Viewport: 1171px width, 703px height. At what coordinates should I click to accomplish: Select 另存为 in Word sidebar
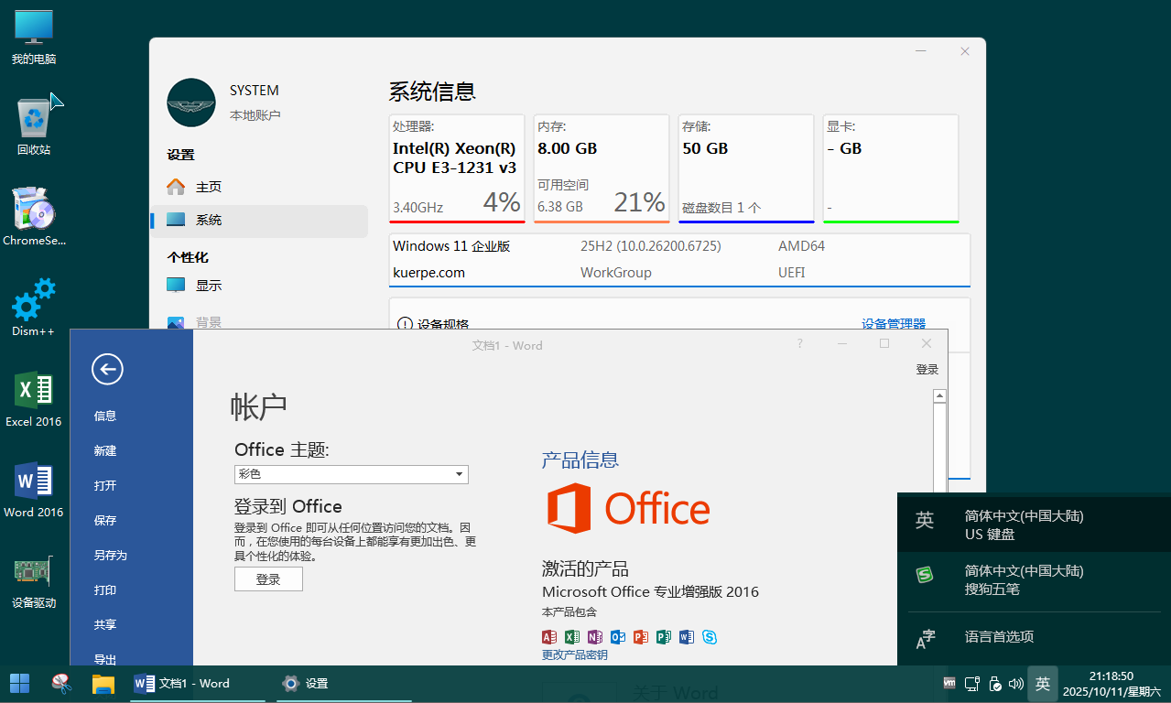pyautogui.click(x=110, y=556)
